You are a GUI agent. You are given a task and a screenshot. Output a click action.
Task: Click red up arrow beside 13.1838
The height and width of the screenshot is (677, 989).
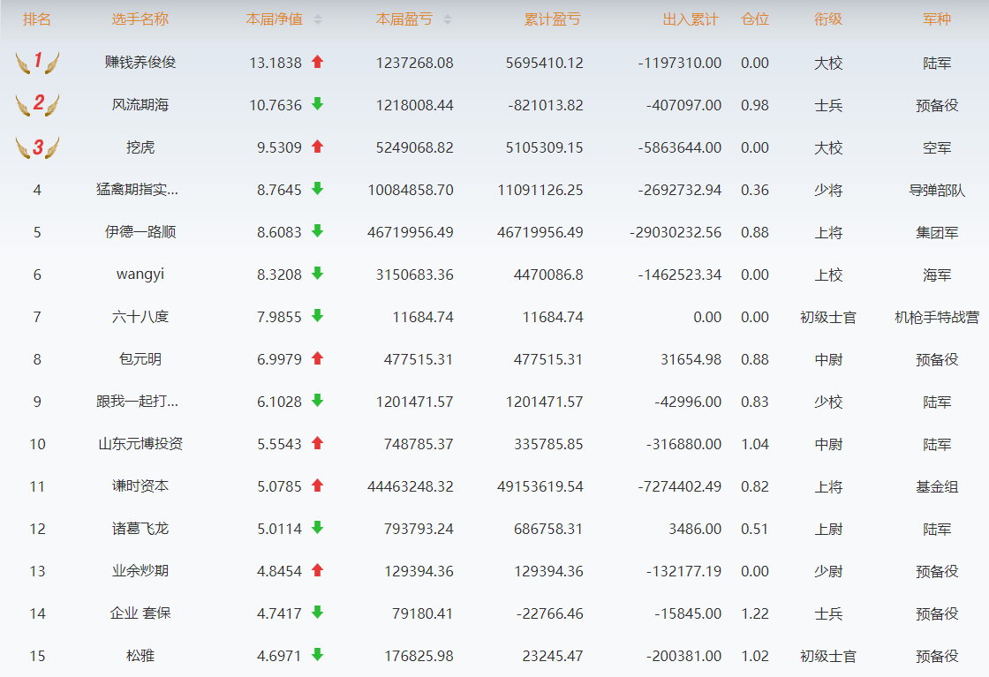click(317, 62)
